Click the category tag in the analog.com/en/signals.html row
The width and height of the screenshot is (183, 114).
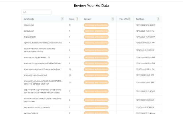click(96, 75)
